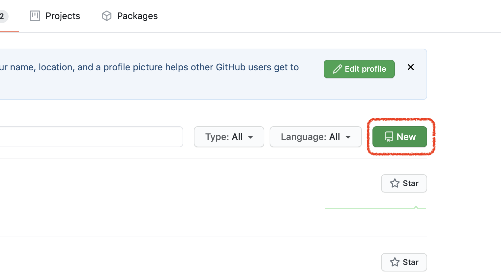Click the repo icon inside New button
This screenshot has width=501, height=280.
pyautogui.click(x=389, y=137)
